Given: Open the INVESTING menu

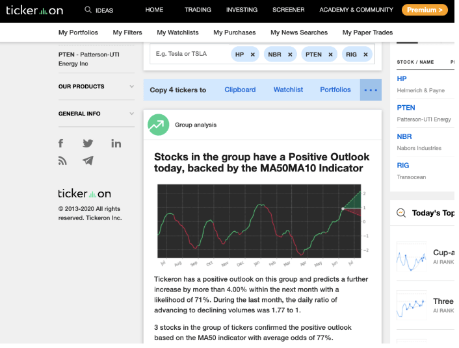Looking at the screenshot, I should click(242, 10).
